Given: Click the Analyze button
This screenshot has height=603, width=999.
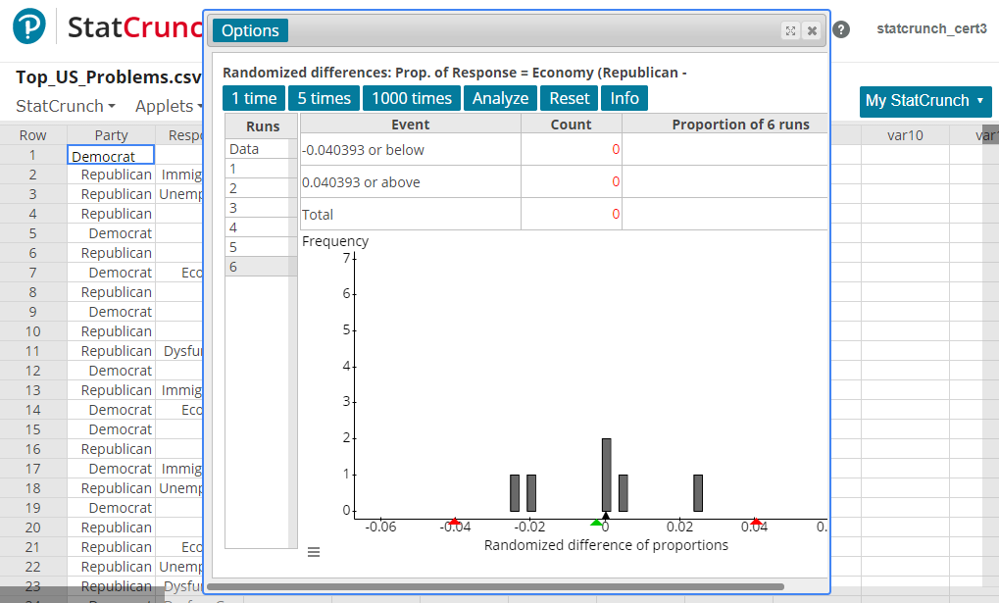Looking at the screenshot, I should (500, 98).
